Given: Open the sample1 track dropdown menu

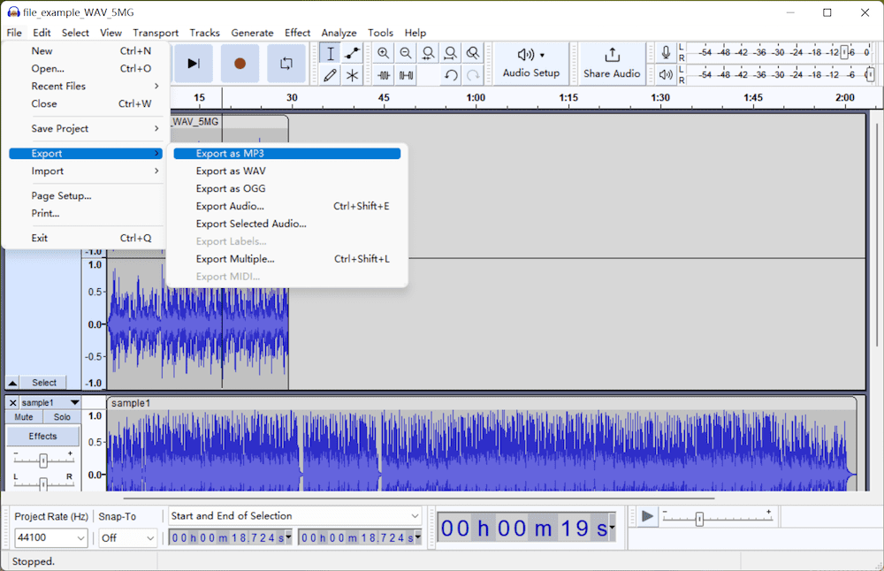Looking at the screenshot, I should tap(50, 402).
